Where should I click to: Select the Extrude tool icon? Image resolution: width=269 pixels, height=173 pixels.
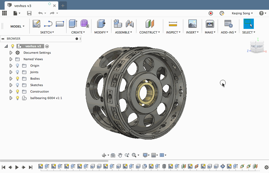click(73, 24)
